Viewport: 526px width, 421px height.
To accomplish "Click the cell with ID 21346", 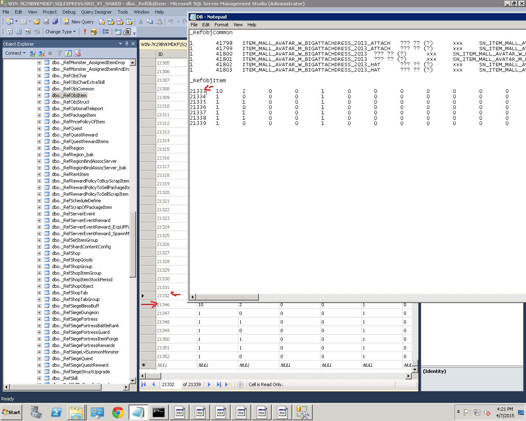I will [177, 305].
